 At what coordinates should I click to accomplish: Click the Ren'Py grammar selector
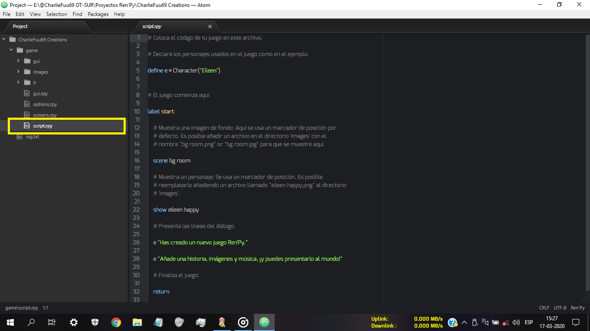pos(577,308)
